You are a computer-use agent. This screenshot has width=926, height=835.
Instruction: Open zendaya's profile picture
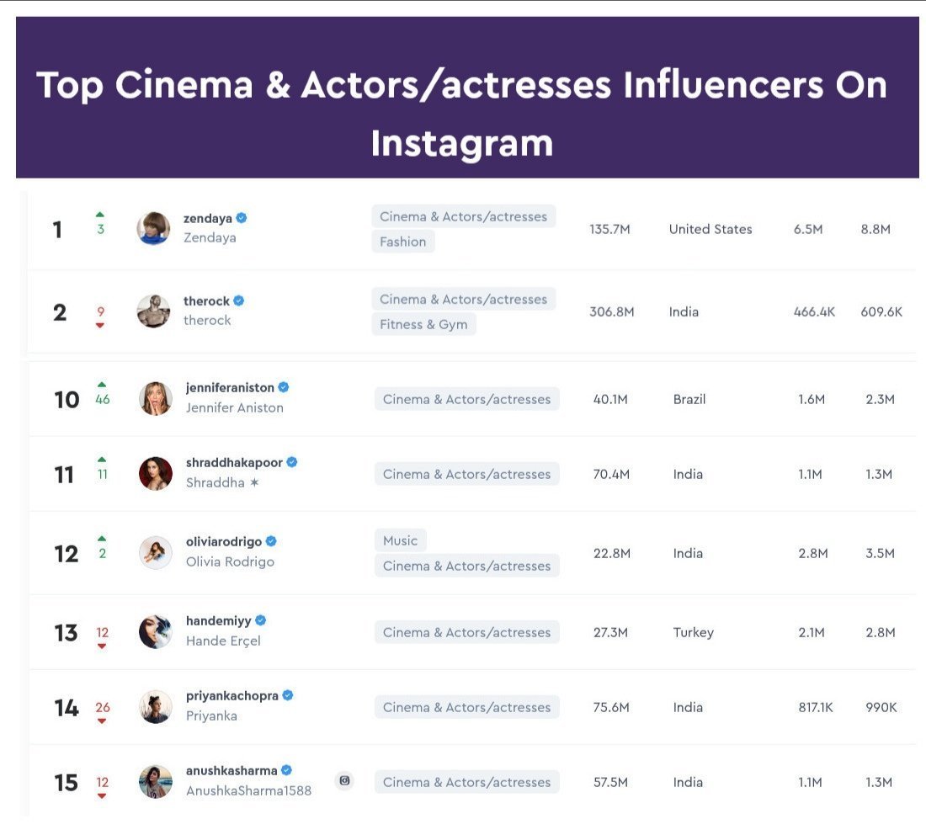153,228
